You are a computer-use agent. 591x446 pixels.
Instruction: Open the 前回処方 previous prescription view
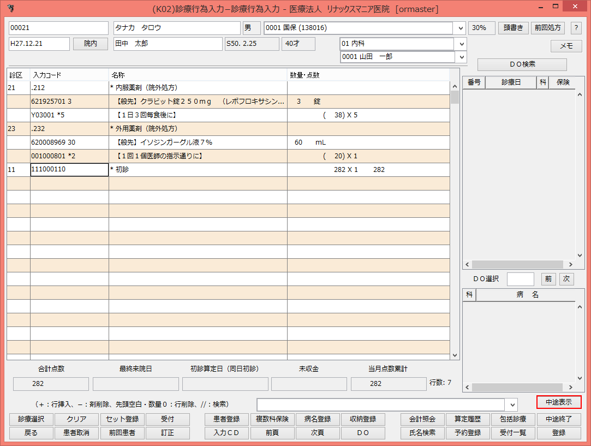pyautogui.click(x=548, y=28)
